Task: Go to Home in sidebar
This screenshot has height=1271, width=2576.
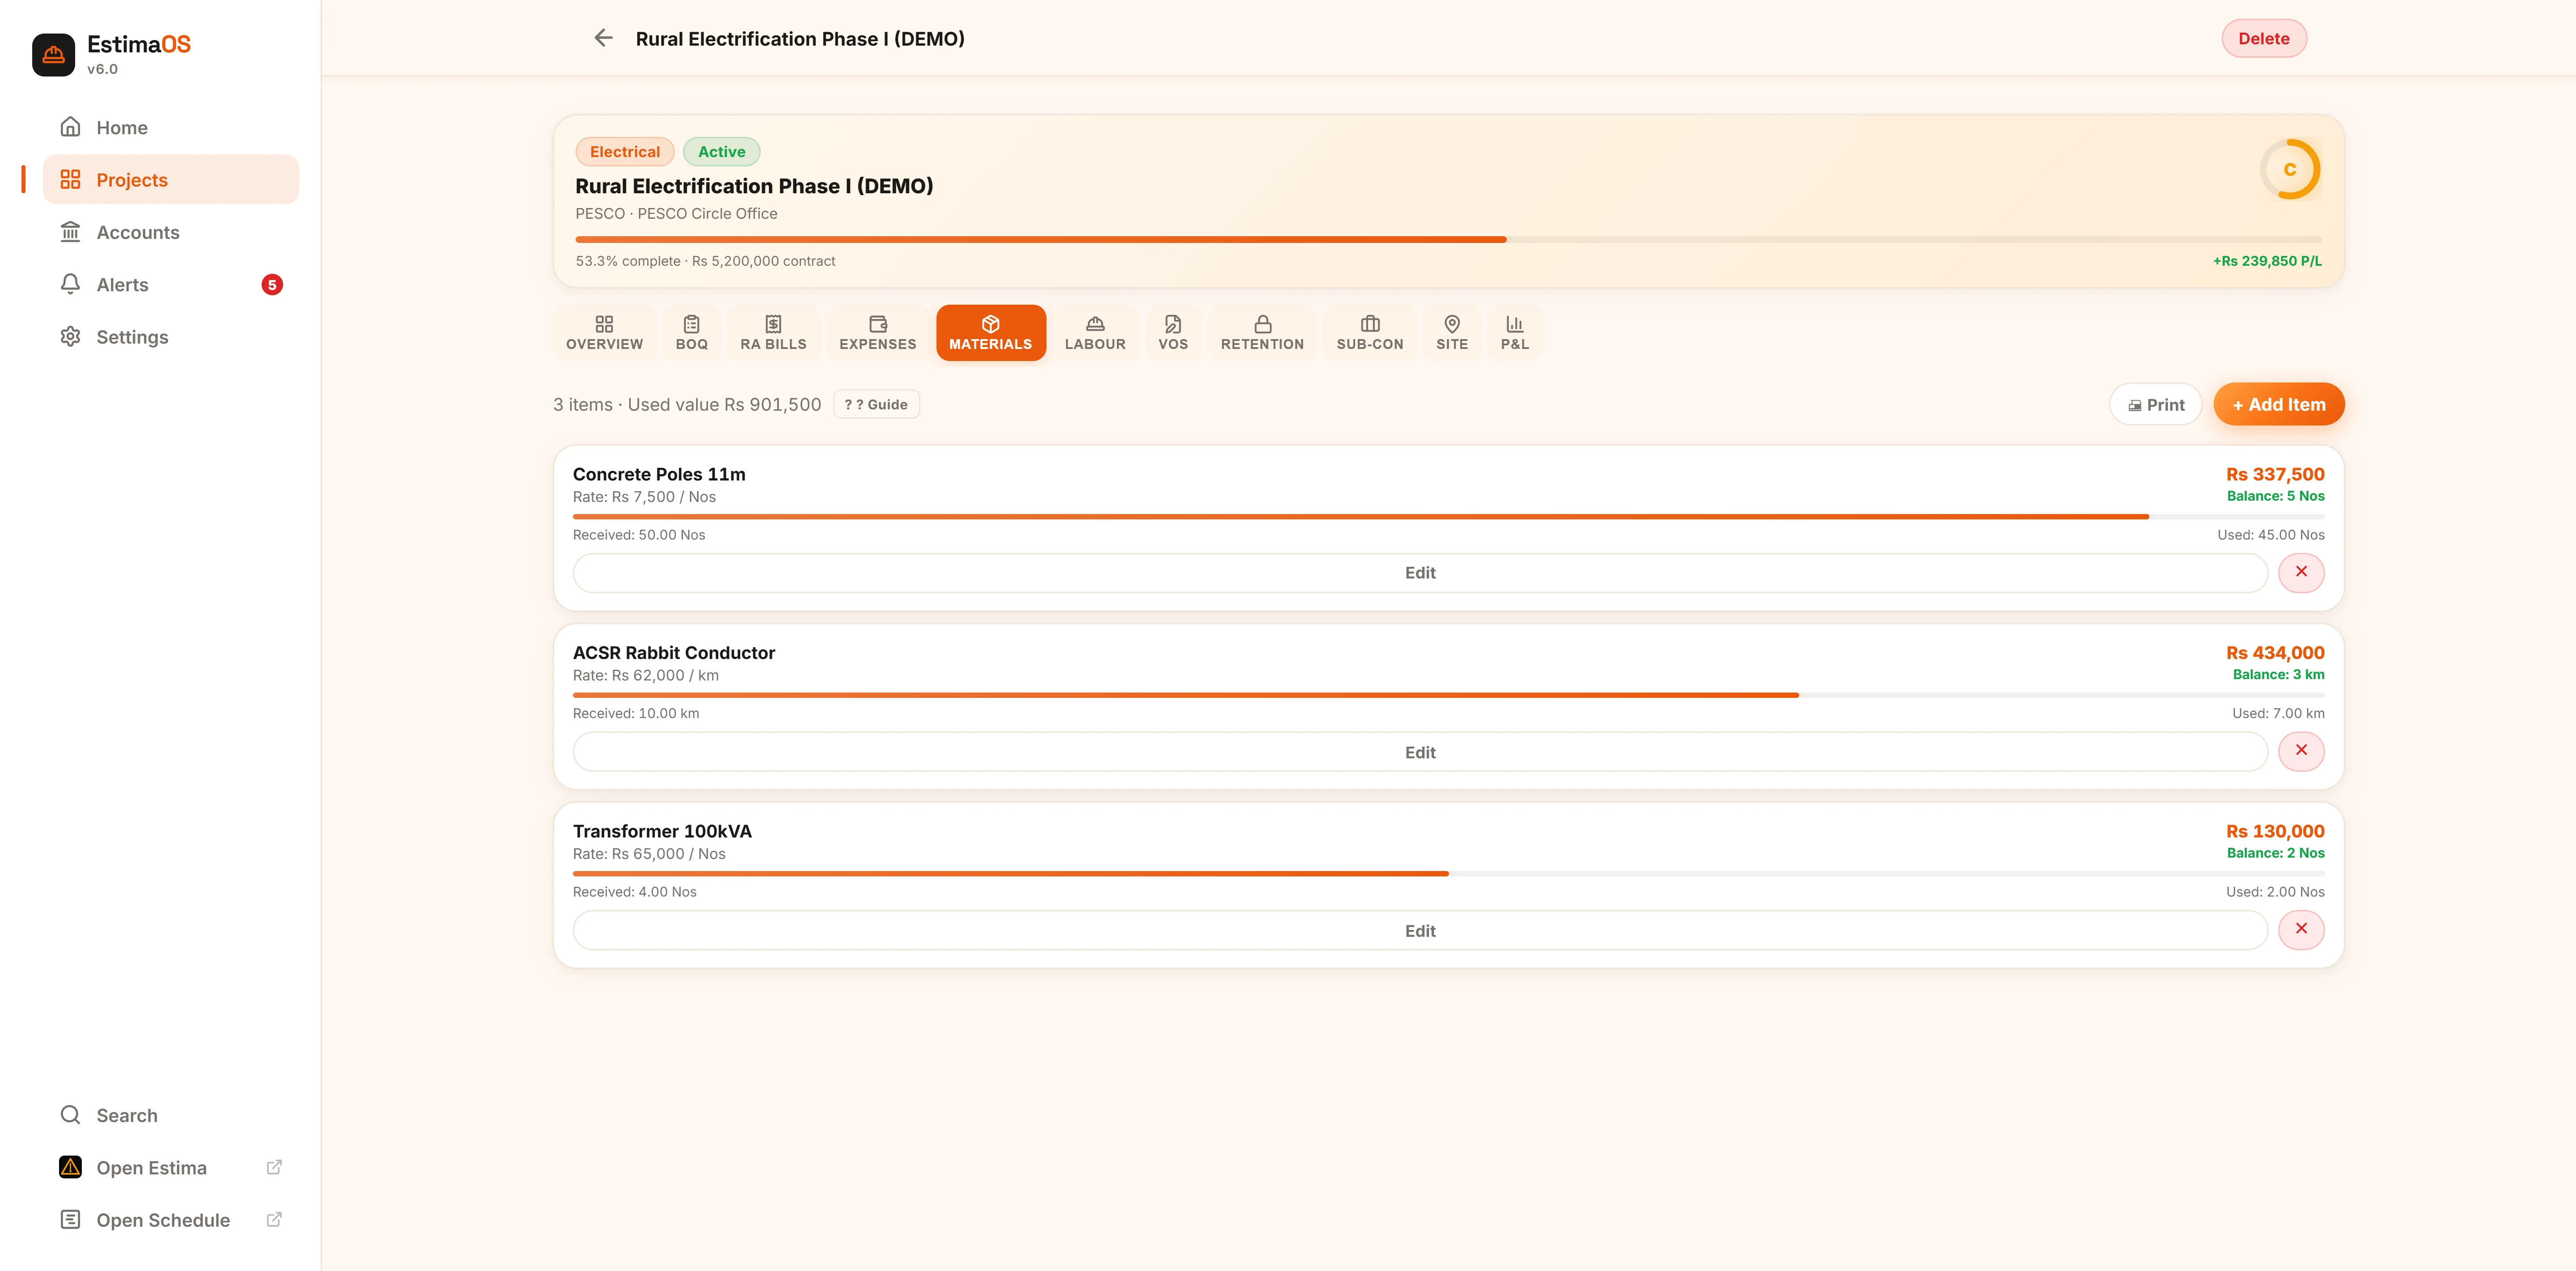Action: tap(170, 127)
